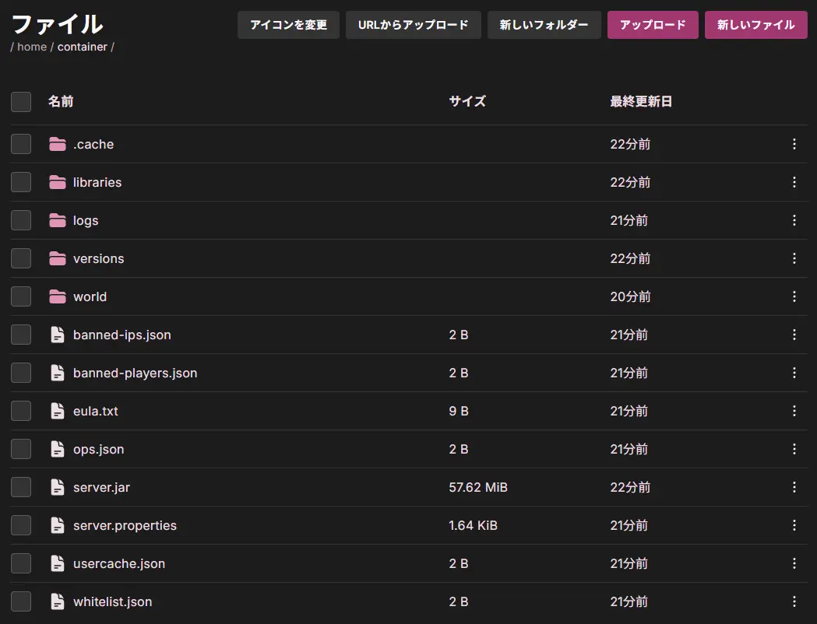Select the banned-players.json checkbox
The height and width of the screenshot is (624, 817).
point(21,373)
